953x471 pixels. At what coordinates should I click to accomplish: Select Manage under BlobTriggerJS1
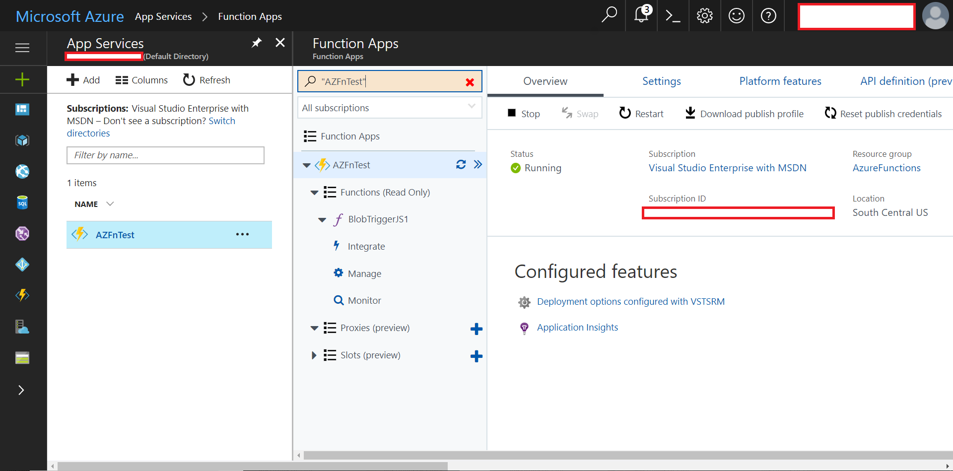[364, 273]
